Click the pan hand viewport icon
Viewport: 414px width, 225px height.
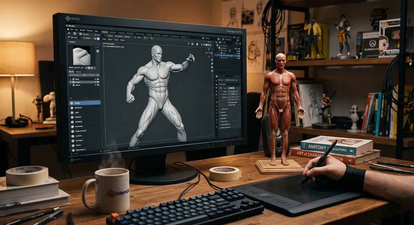pos(212,63)
